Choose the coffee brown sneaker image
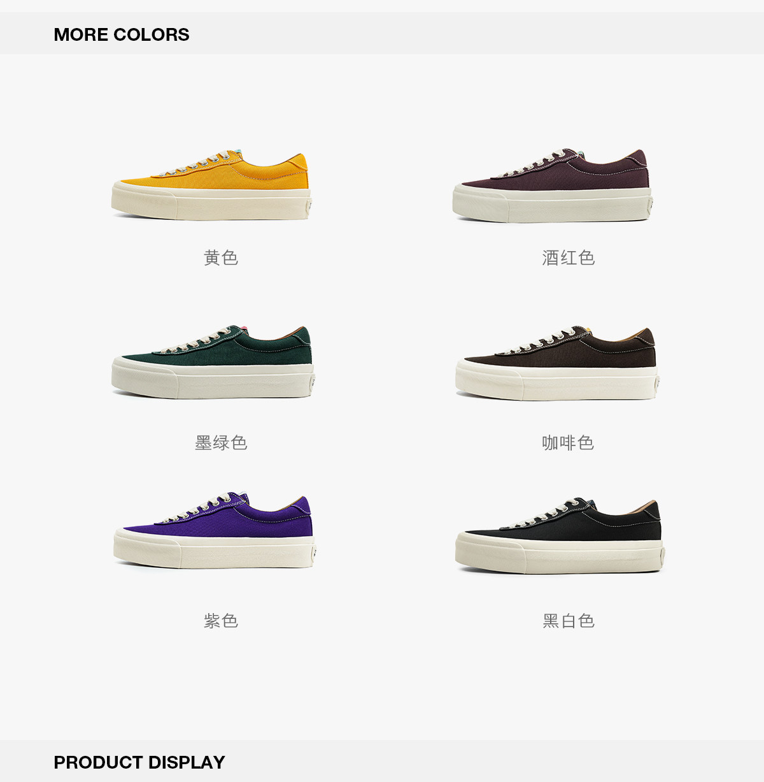The width and height of the screenshot is (764, 782). tap(557, 363)
